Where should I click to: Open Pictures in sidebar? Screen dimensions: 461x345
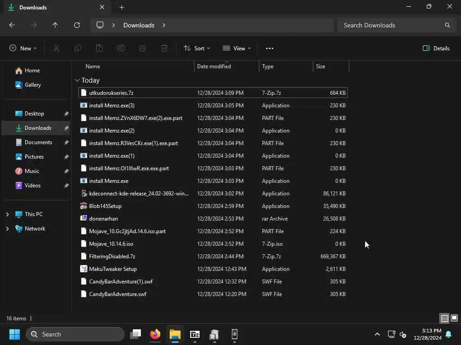34,157
